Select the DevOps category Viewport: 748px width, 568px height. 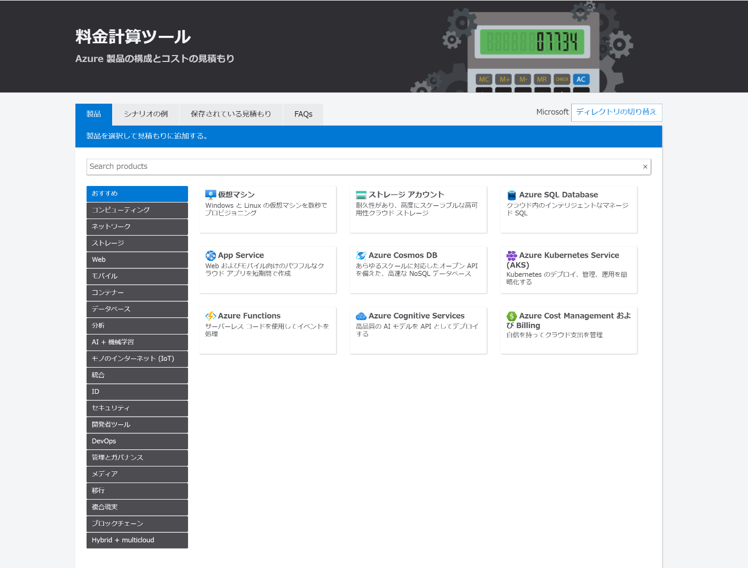(x=137, y=441)
